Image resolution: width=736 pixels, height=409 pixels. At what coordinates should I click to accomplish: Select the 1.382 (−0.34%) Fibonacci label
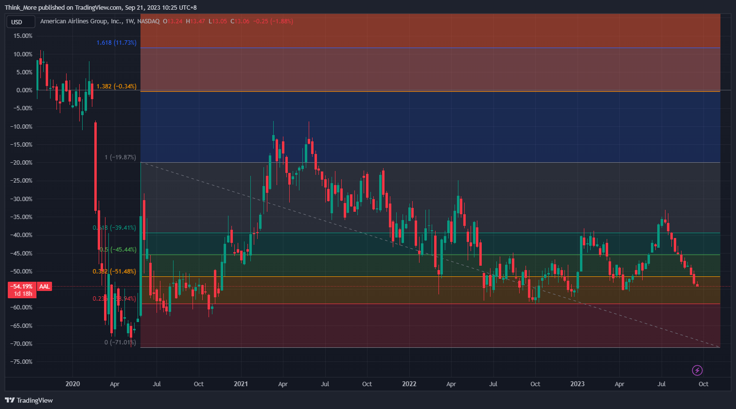click(116, 86)
